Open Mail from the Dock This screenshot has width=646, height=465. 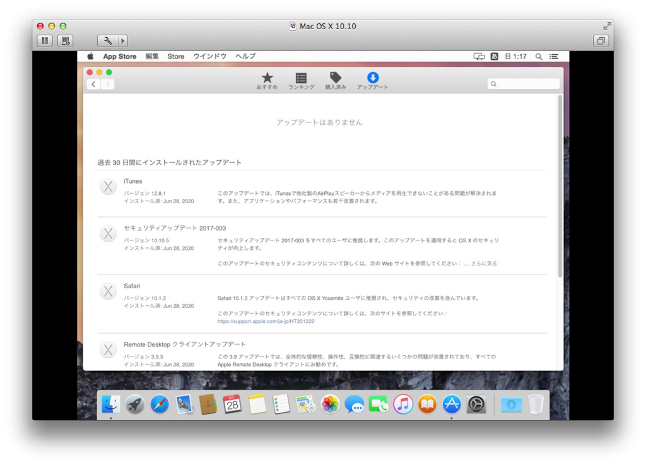click(184, 404)
